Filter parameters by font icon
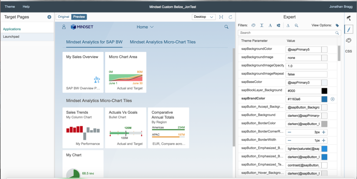This screenshot has height=179, width=357. tap(270, 25)
